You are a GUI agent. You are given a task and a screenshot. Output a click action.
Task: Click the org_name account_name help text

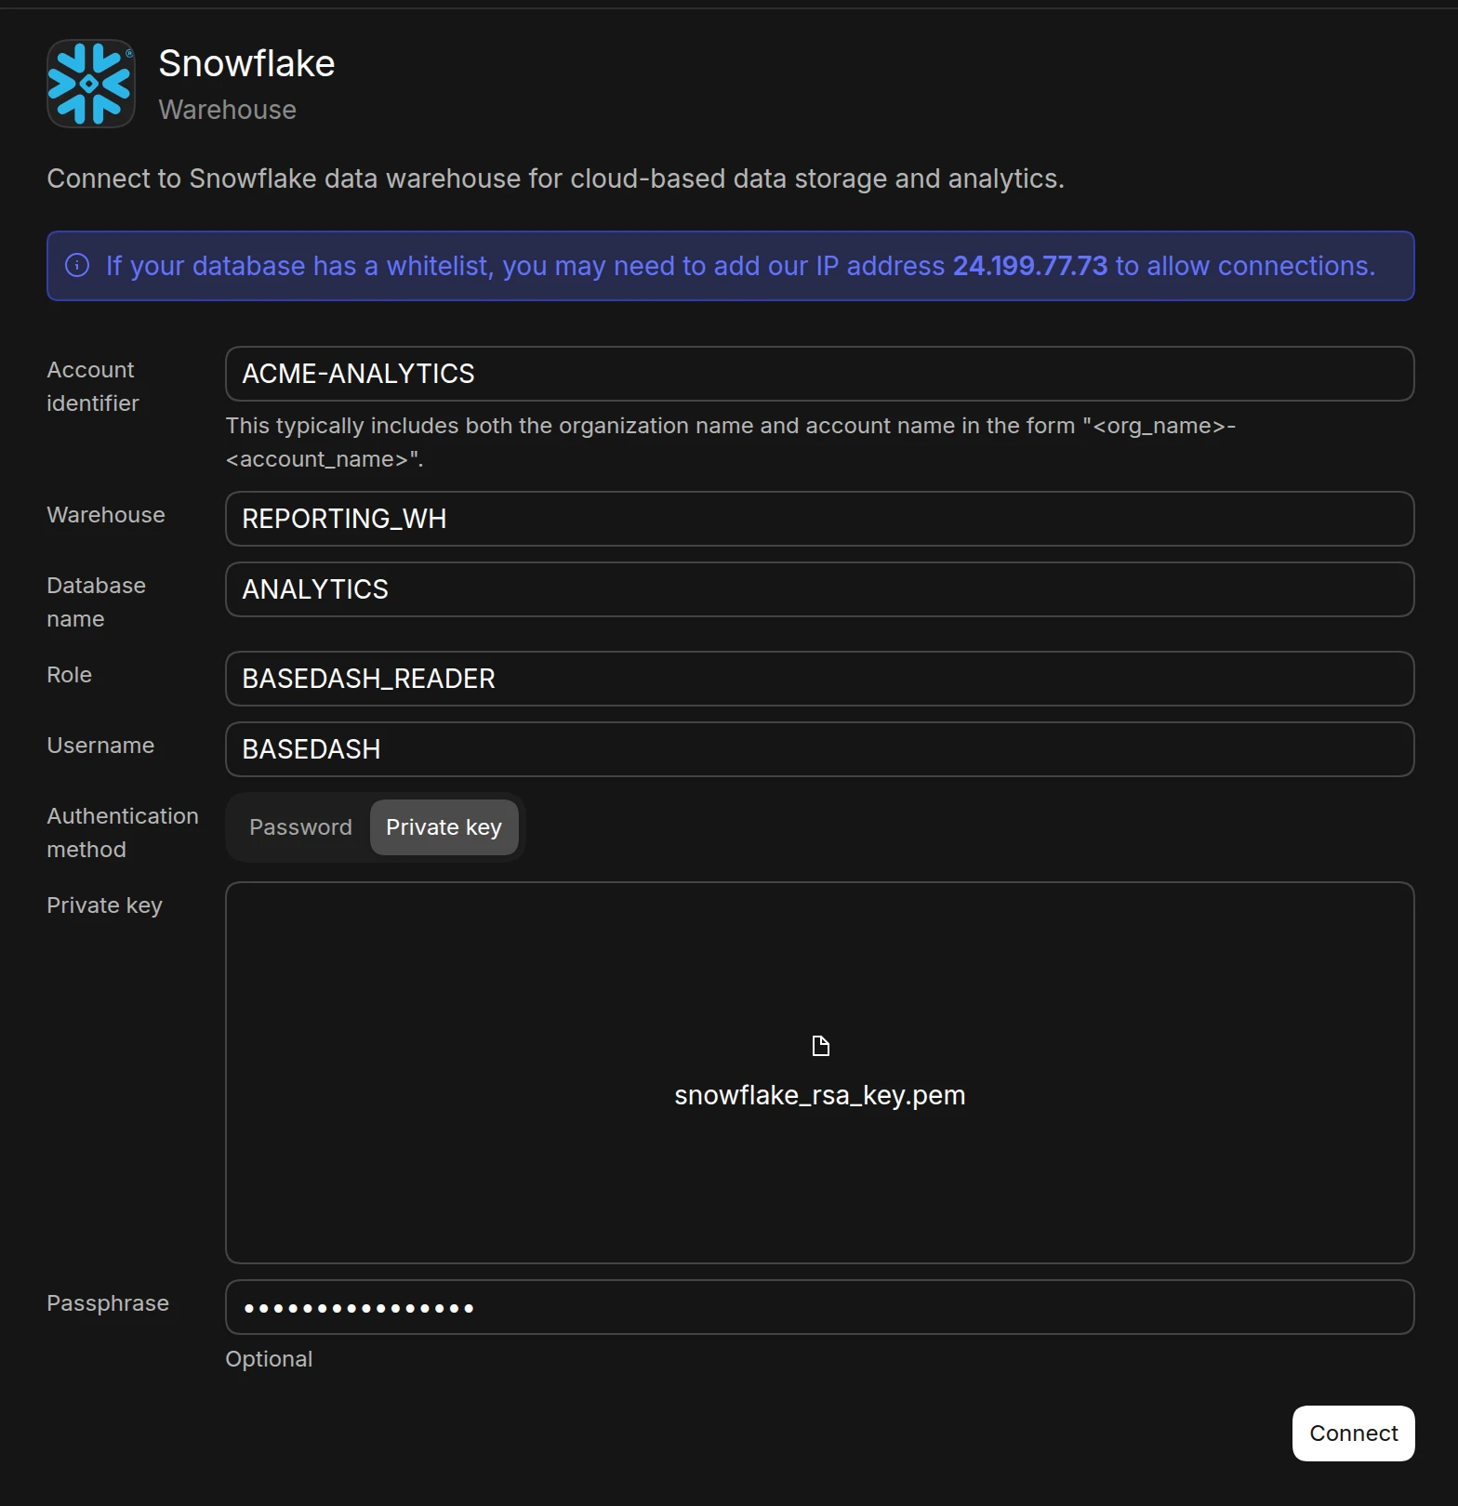pos(730,443)
